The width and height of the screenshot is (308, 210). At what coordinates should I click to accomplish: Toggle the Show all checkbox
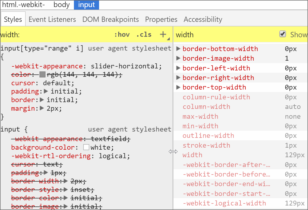point(283,34)
